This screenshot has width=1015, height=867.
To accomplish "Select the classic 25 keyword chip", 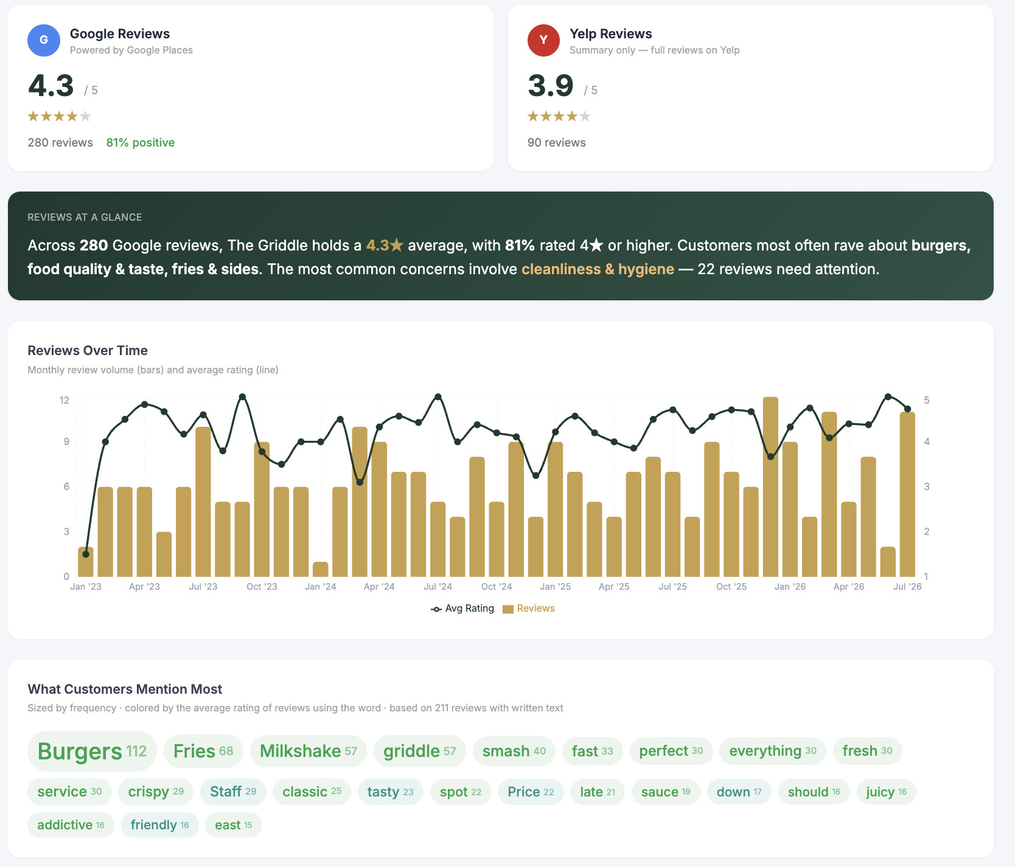I will click(x=312, y=792).
